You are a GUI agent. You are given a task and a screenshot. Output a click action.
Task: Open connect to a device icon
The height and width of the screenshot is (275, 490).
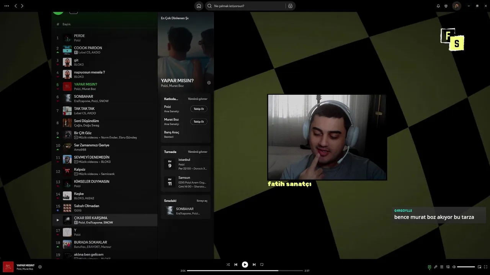pos(448,267)
